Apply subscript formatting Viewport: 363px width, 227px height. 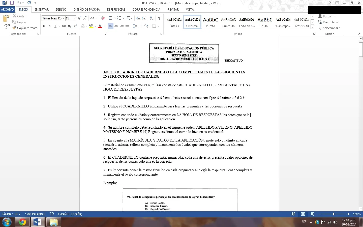pos(70,26)
